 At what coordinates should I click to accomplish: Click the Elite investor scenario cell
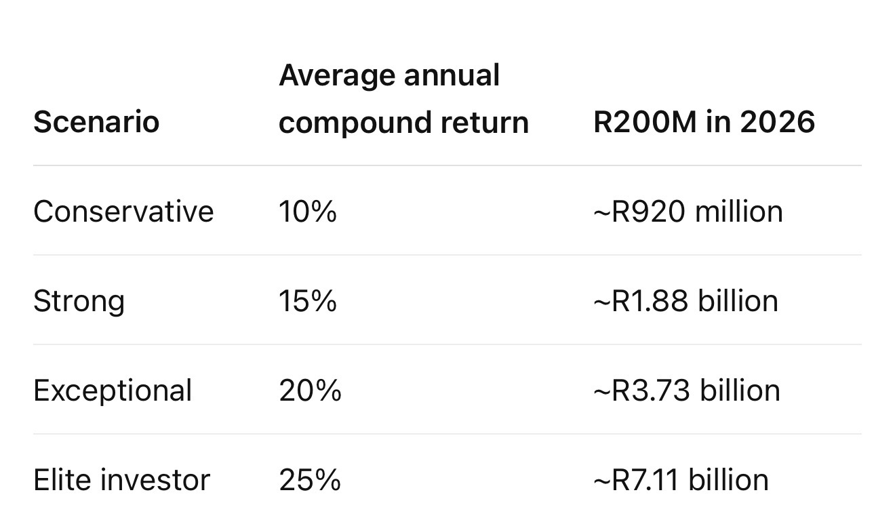pyautogui.click(x=122, y=479)
